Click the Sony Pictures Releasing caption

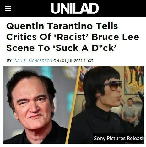tap(119, 138)
